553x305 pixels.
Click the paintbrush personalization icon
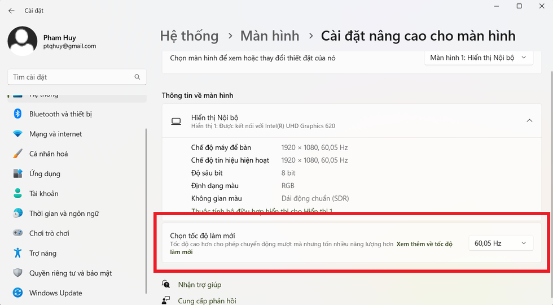coord(17,154)
